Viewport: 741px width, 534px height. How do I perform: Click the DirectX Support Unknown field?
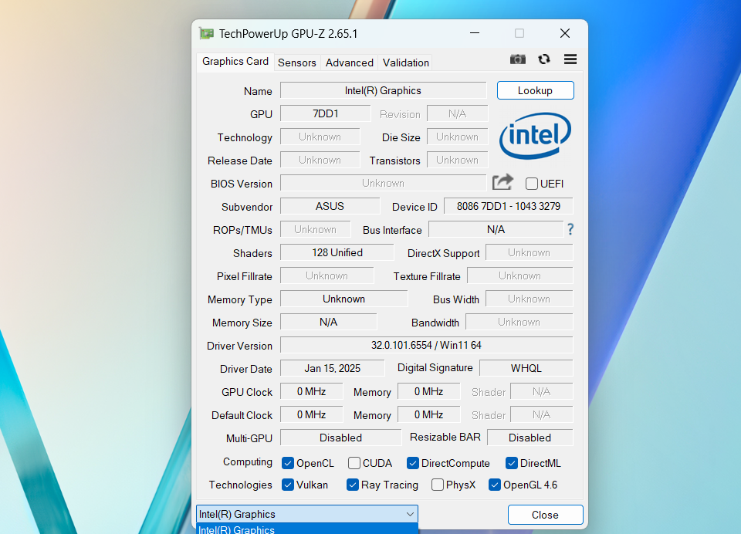[530, 252]
